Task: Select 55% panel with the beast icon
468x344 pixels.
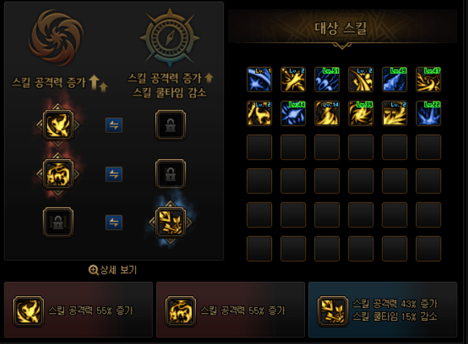Action: tap(230, 310)
